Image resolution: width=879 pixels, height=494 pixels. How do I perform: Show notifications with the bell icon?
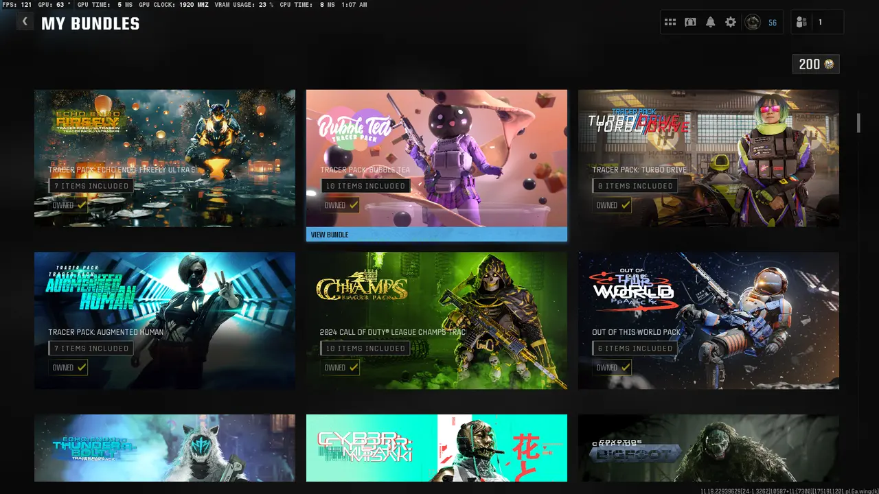tap(710, 23)
